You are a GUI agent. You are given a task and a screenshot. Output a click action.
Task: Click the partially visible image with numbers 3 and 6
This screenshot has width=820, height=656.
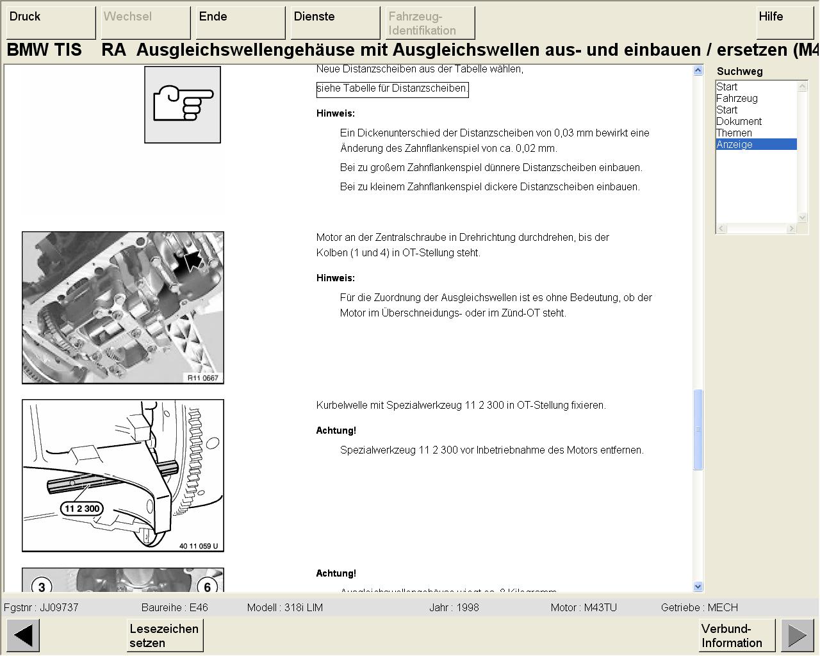123,580
